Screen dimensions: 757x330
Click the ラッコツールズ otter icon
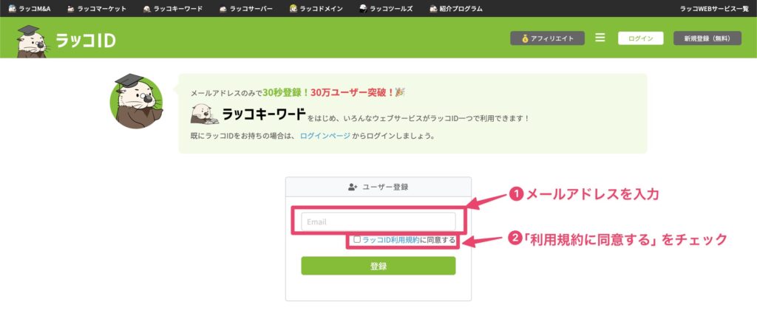tap(364, 9)
